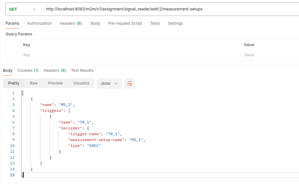Switch to the Test Results tab

[x=82, y=71]
